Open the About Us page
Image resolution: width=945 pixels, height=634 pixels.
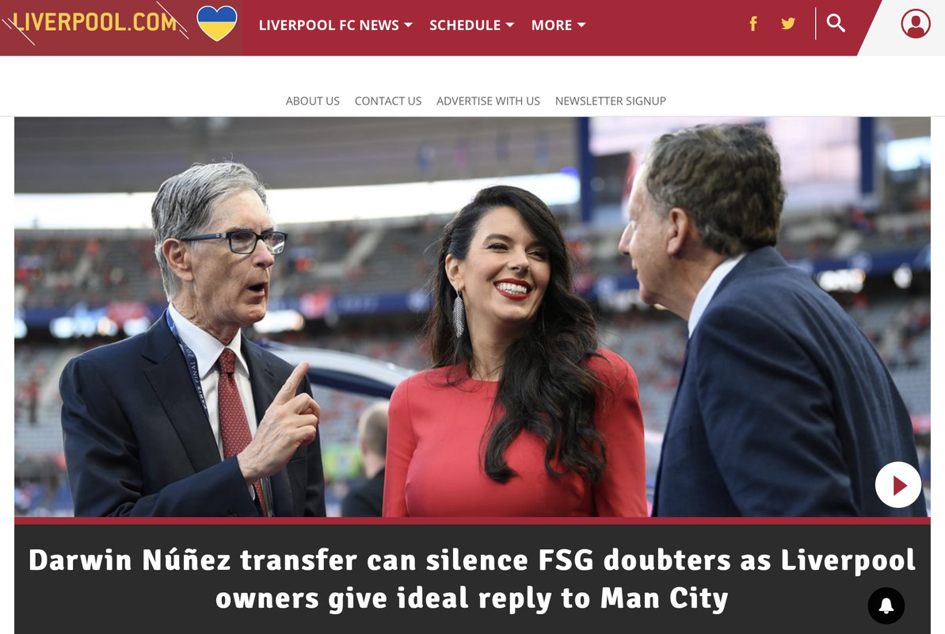point(312,101)
